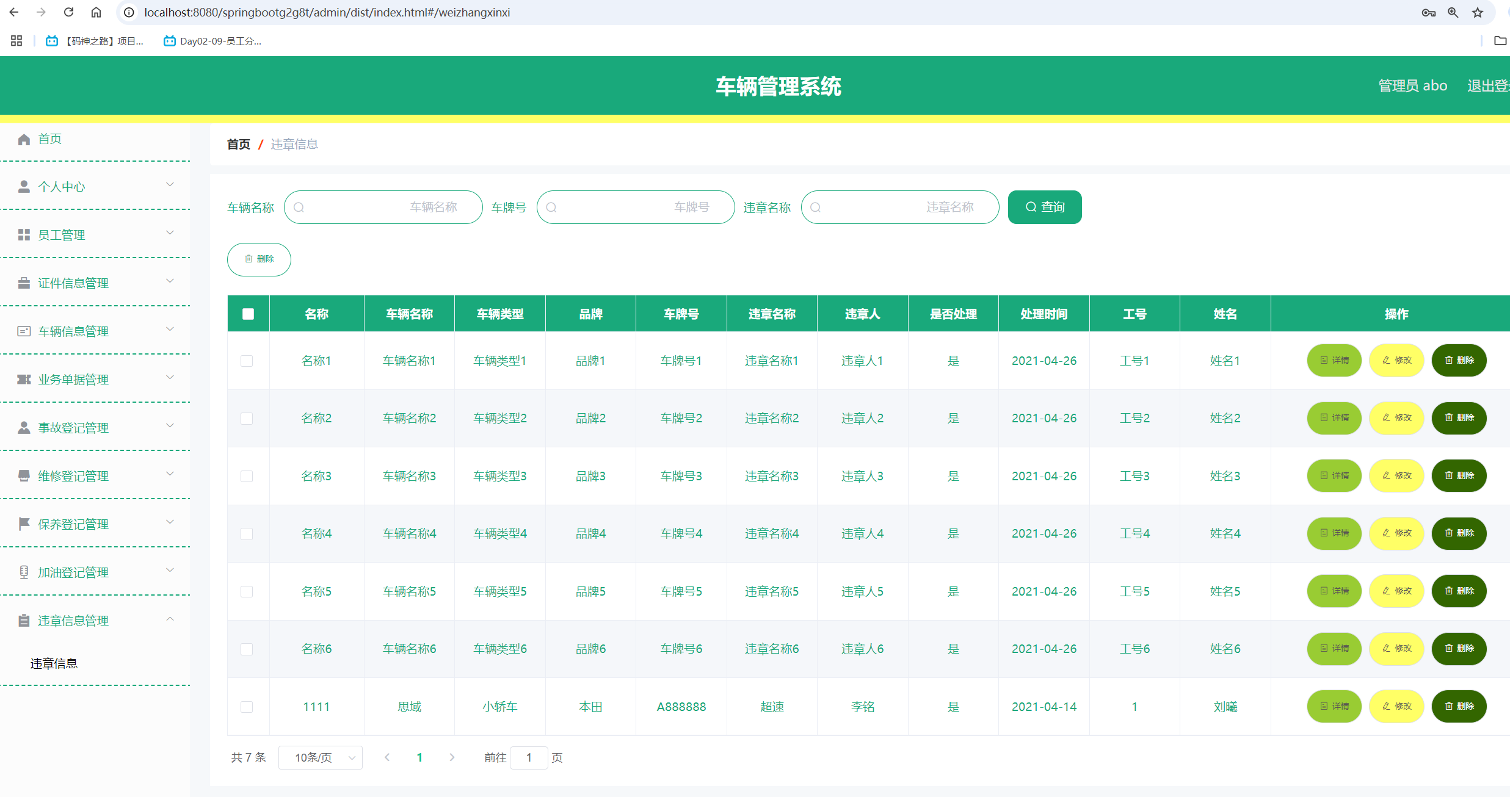Click 详情 on the 超速 violation row
This screenshot has width=1510, height=797.
pos(1334,706)
